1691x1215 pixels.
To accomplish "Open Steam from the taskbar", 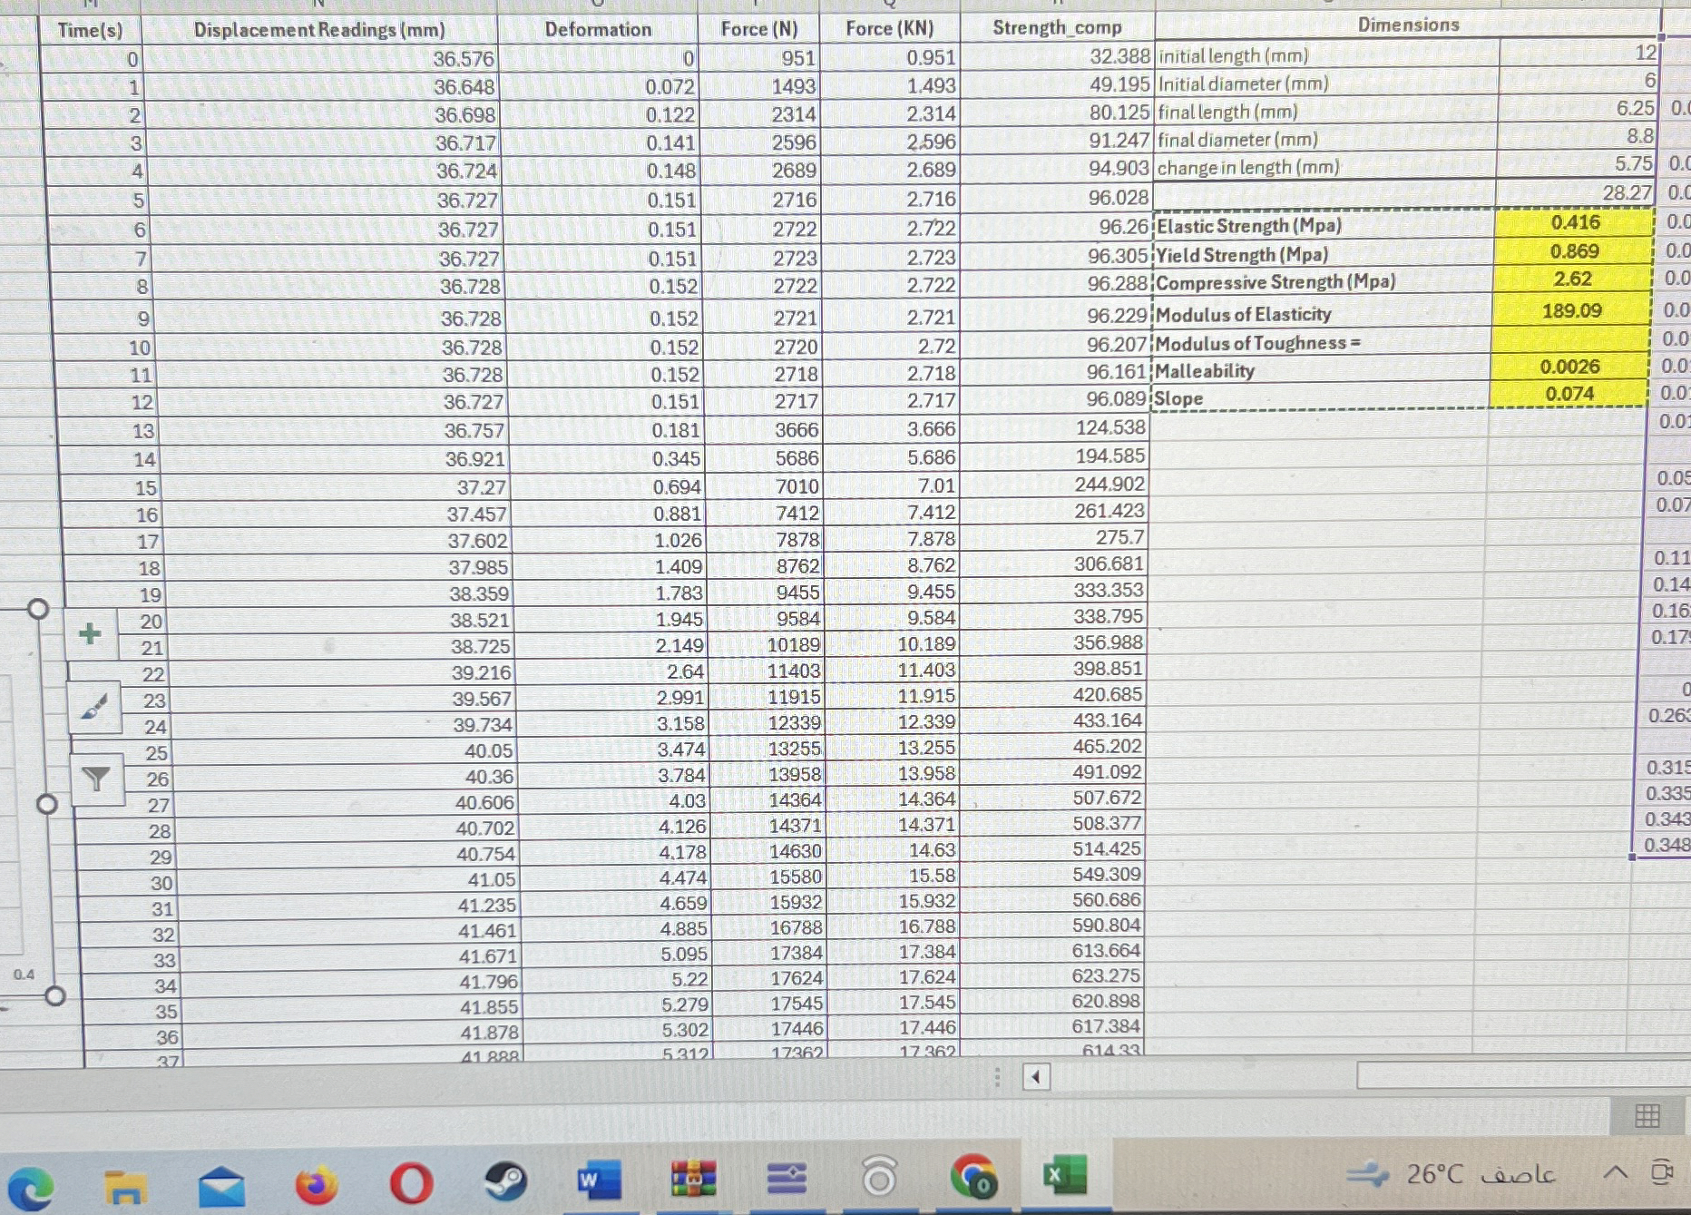I will (x=505, y=1182).
